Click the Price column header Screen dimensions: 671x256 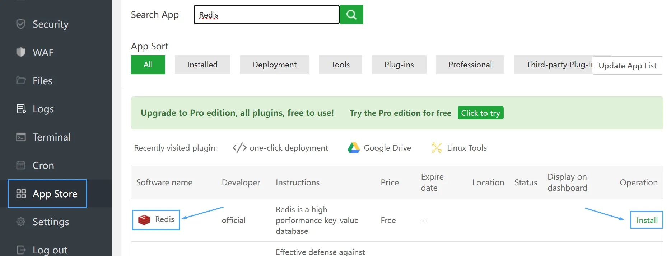pyautogui.click(x=390, y=182)
